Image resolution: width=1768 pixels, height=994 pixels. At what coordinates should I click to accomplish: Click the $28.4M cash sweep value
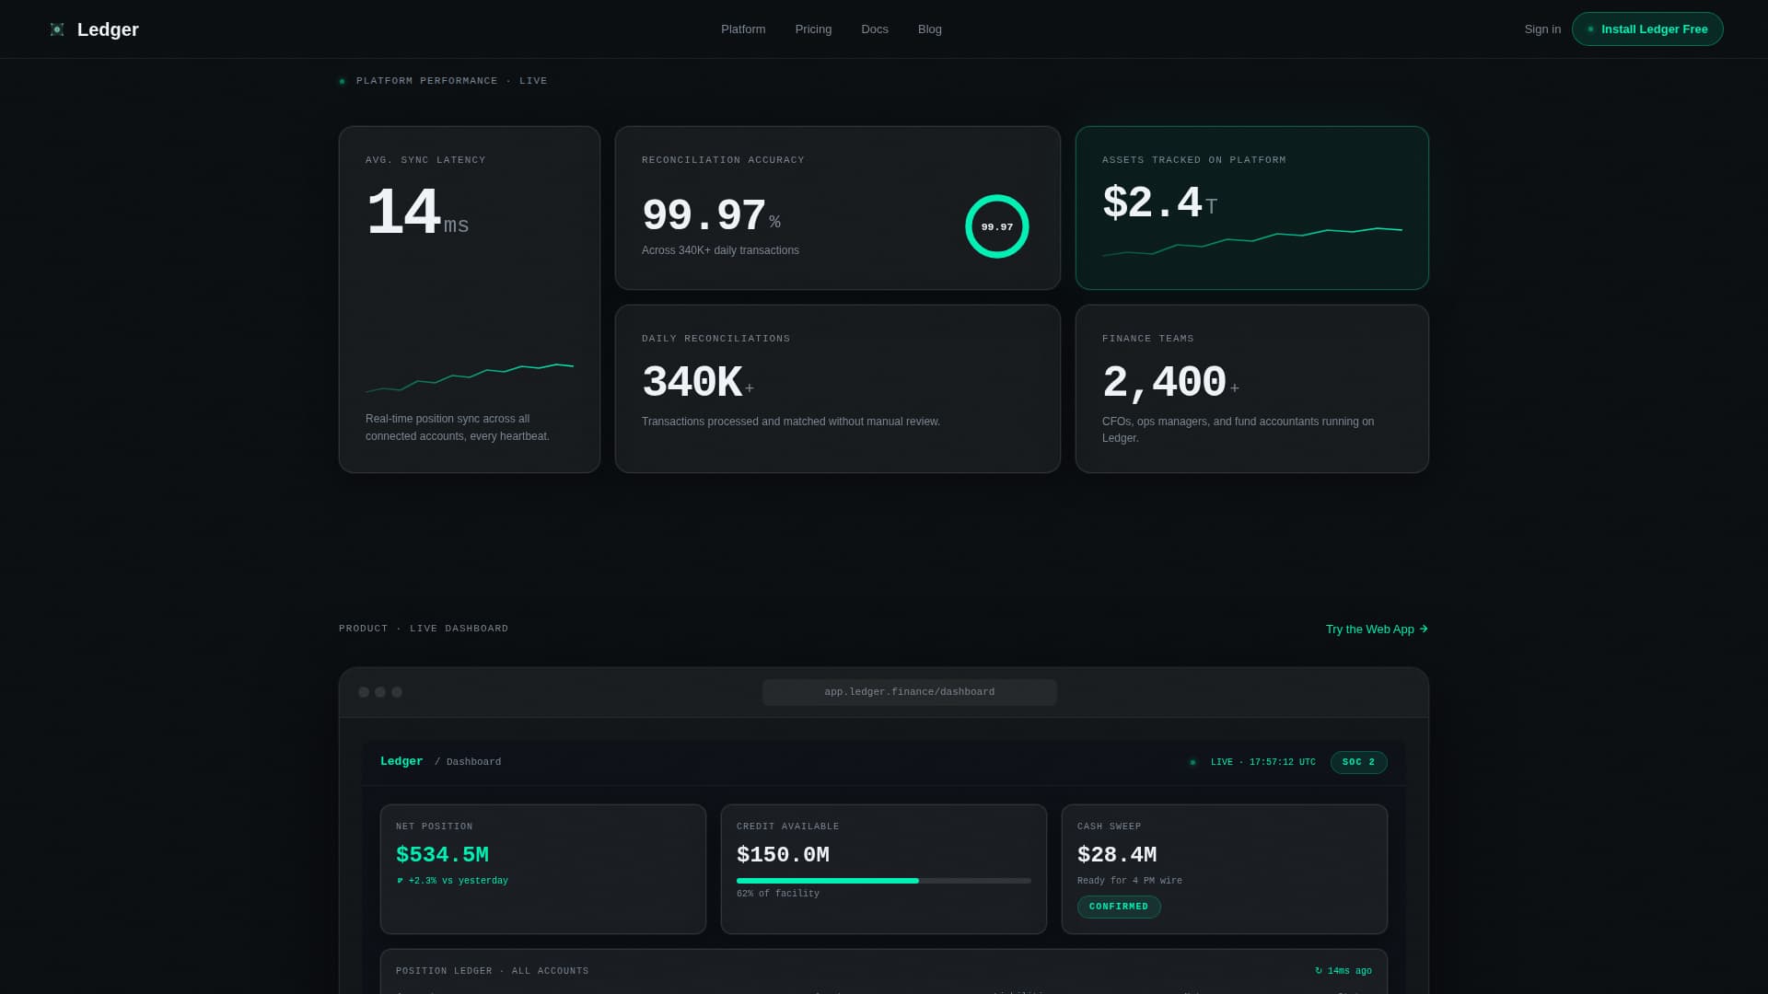1117,856
